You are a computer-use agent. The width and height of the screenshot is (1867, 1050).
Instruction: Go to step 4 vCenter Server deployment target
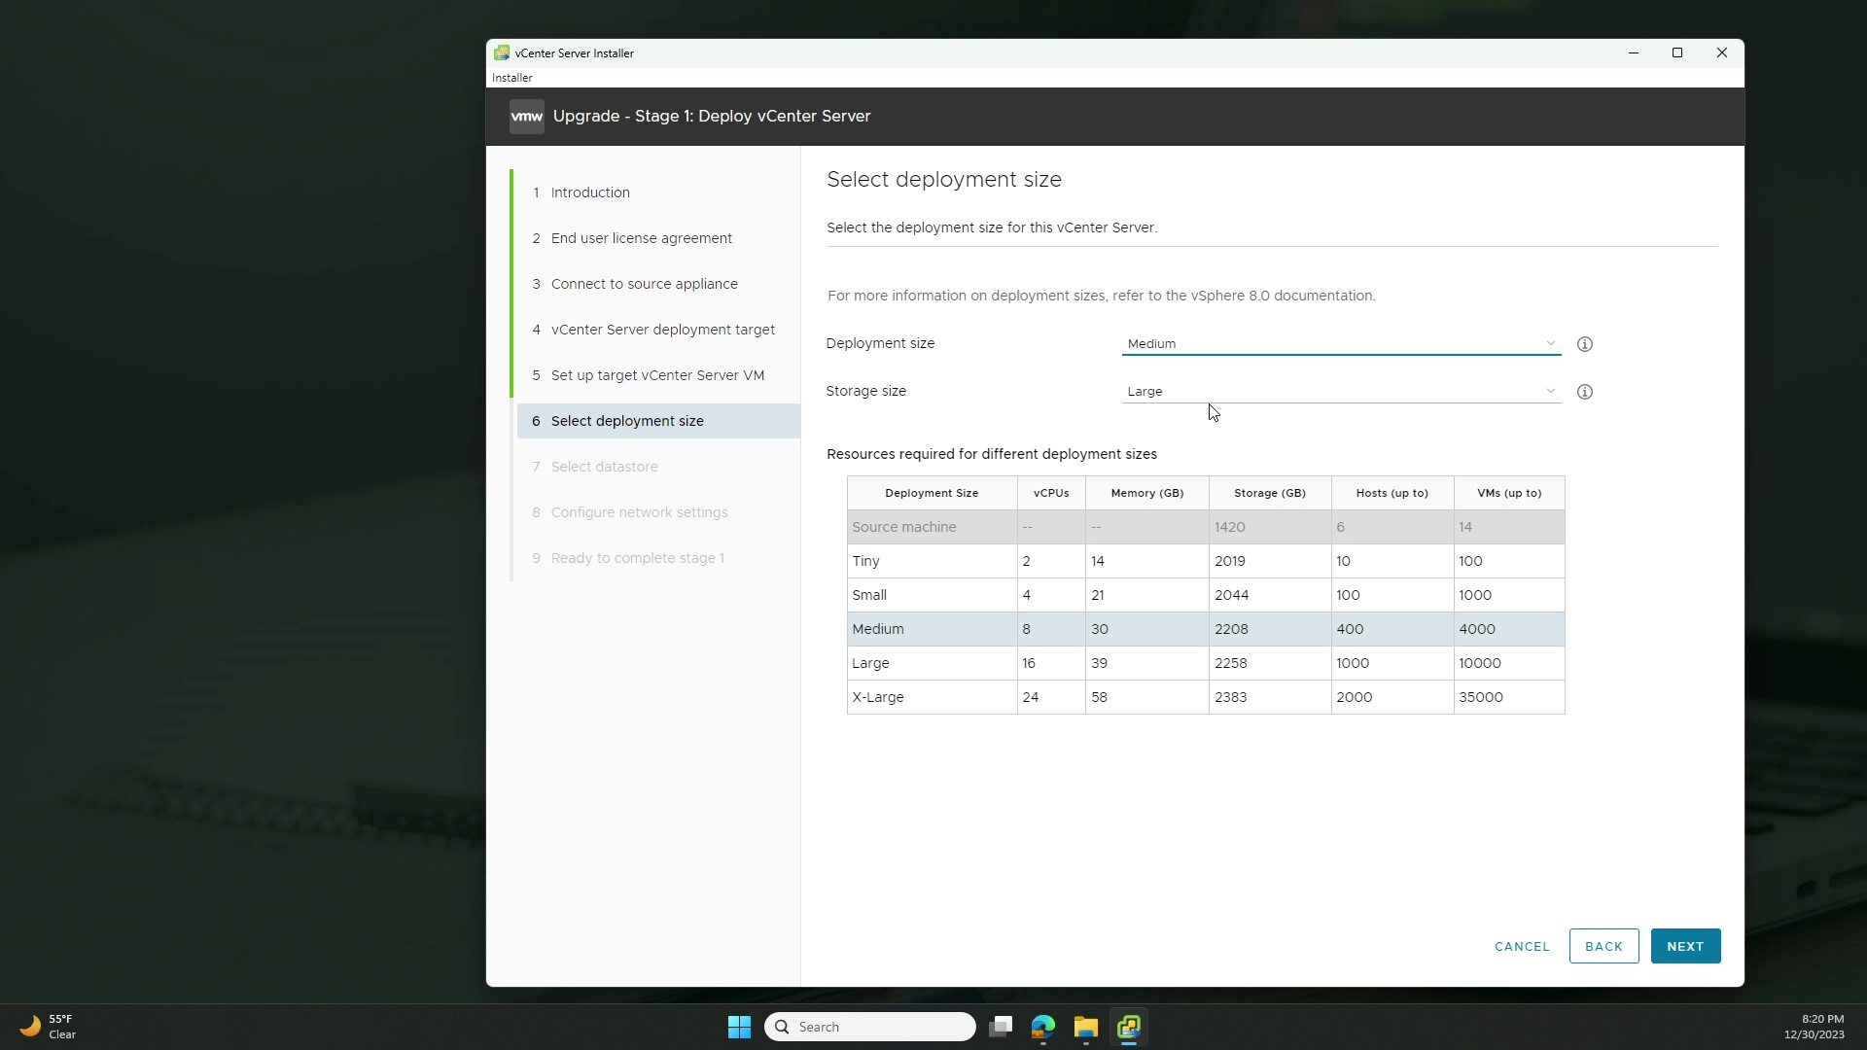click(657, 330)
